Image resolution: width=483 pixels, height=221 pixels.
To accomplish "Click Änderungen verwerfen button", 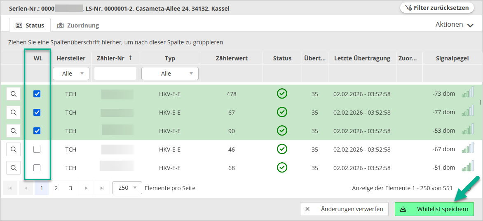I will 344,209.
